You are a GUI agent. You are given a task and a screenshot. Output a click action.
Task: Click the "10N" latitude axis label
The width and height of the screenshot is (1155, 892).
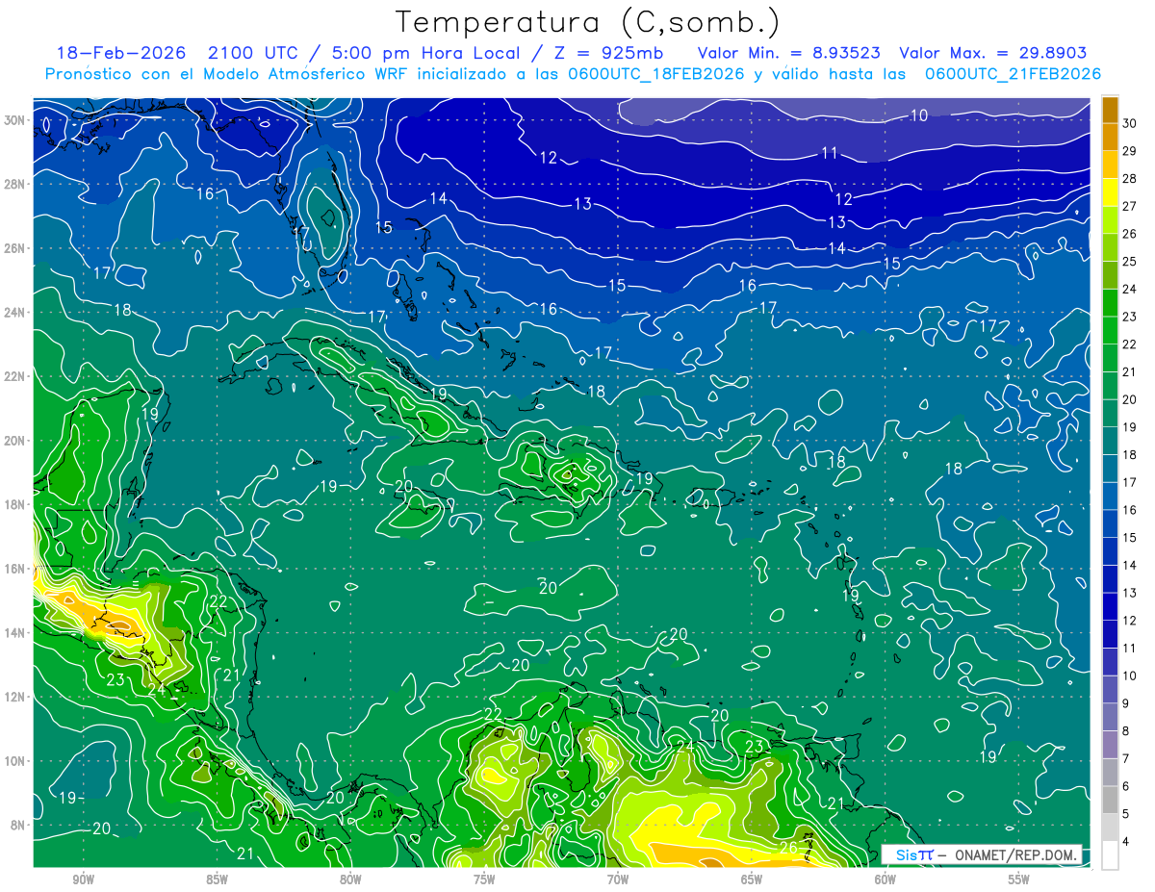13,761
